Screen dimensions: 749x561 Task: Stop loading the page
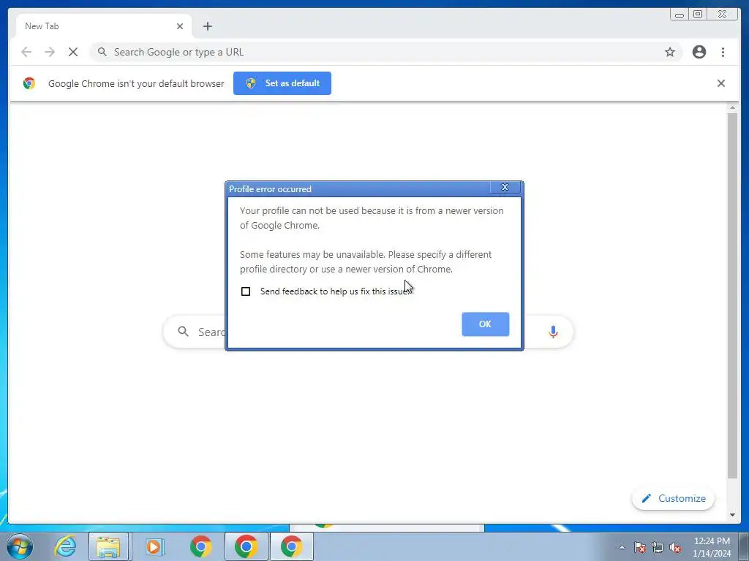pos(73,52)
